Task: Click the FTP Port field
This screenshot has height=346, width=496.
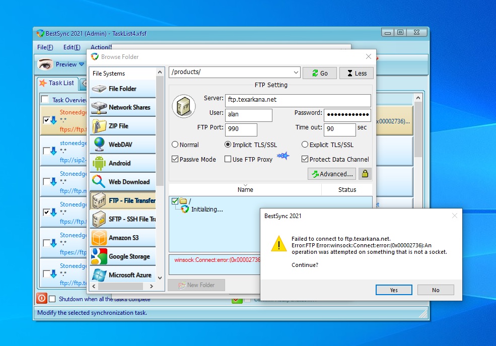Action: [x=241, y=129]
